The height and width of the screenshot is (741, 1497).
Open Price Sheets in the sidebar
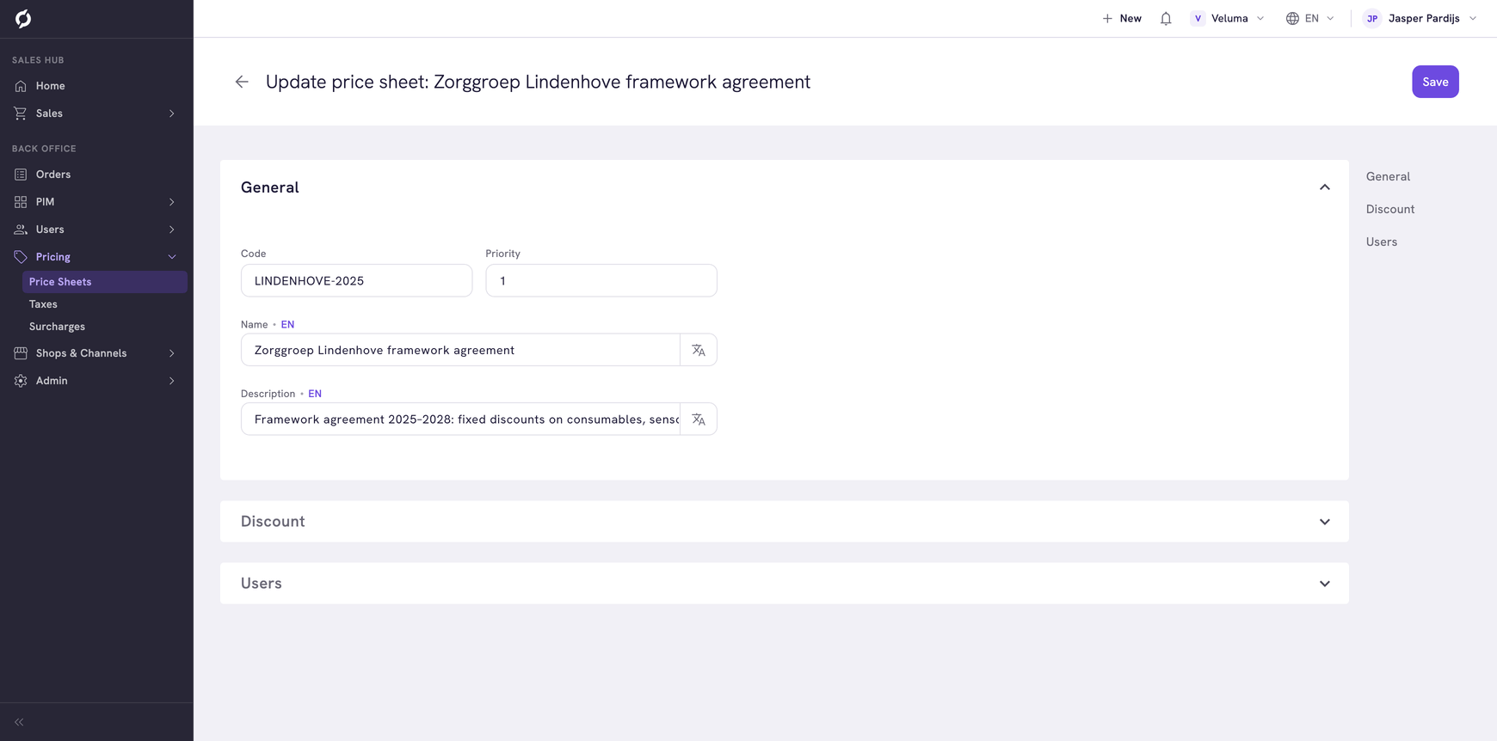(105, 282)
